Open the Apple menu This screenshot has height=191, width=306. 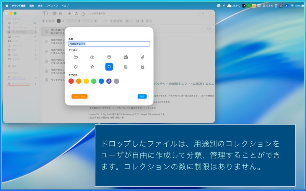pyautogui.click(x=7, y=6)
